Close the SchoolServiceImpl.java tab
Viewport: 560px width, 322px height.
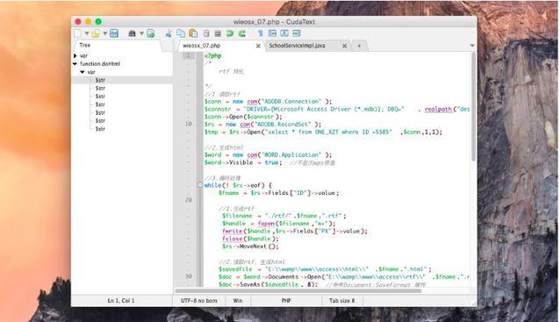345,46
